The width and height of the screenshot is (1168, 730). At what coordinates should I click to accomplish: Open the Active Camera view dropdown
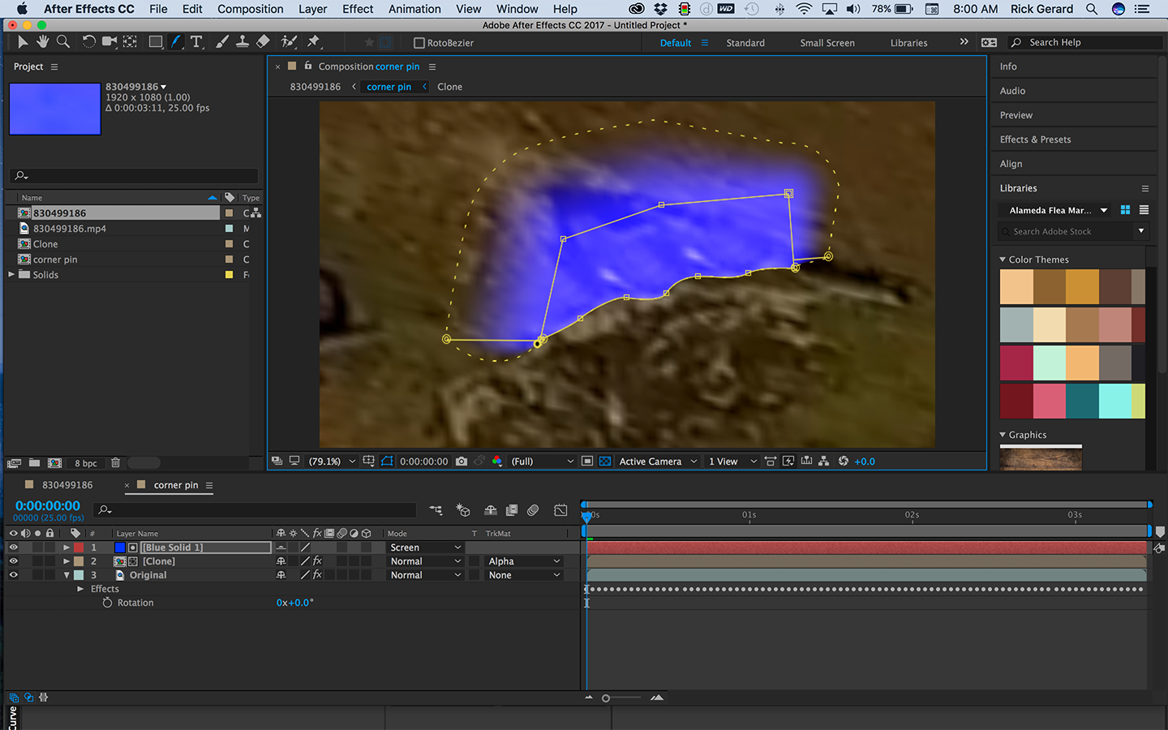[x=657, y=462]
